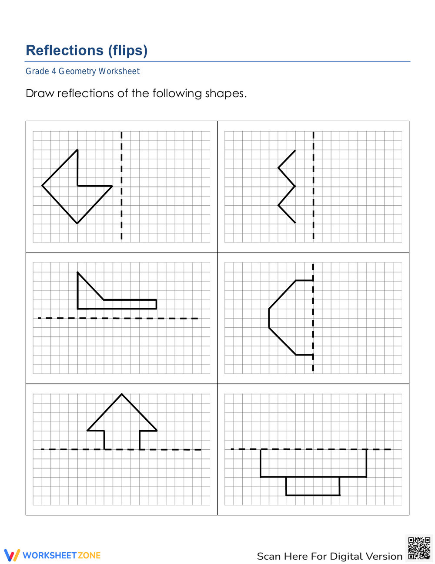This screenshot has width=435, height=564.
Task: Select the "Grade 4 Geometry Worksheet" subtitle
Action: click(83, 71)
